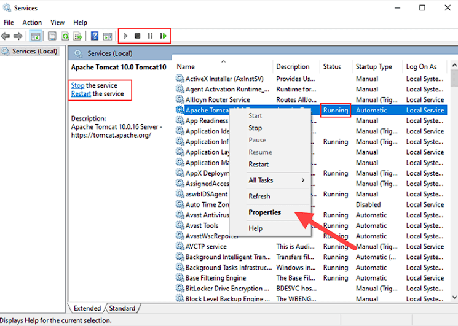Click the Restart the service link
This screenshot has height=326, width=458.
tap(81, 93)
